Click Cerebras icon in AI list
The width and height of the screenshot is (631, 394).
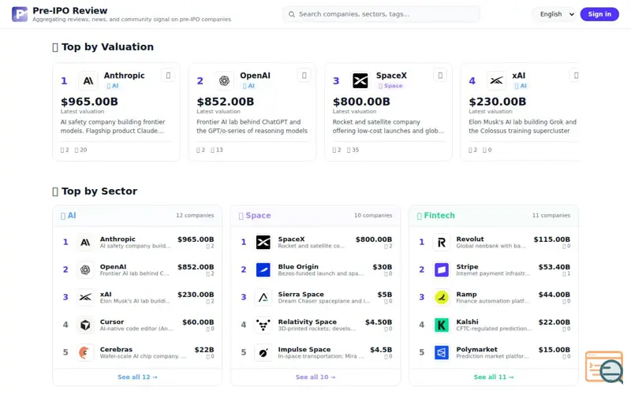point(85,352)
